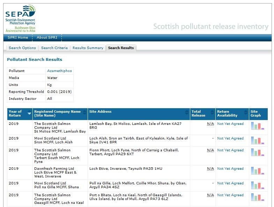Screen dimensions: 274x207
Task: Click address 'Poll na Gille, Loch Melfort' cell
Action: coord(139,186)
